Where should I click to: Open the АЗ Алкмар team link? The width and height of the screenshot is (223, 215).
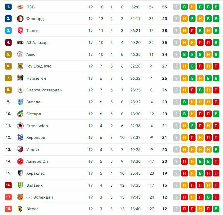click(x=37, y=43)
